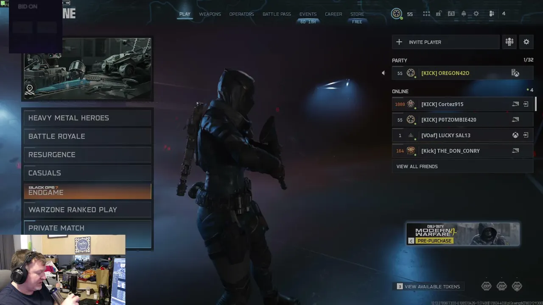This screenshot has height=305, width=543.
Task: Click LUCKY SAL13's rank chevron emblem
Action: [411, 135]
